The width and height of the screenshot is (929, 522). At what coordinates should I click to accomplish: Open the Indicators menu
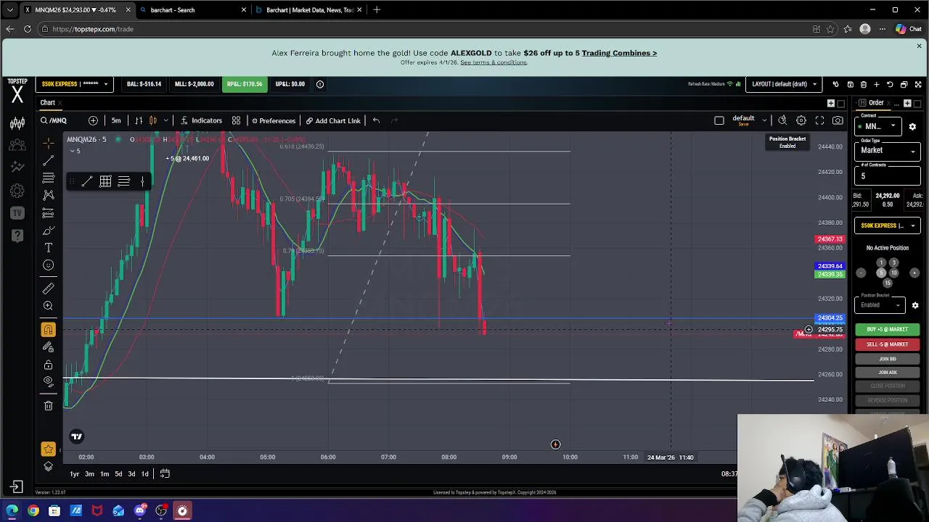coord(201,120)
